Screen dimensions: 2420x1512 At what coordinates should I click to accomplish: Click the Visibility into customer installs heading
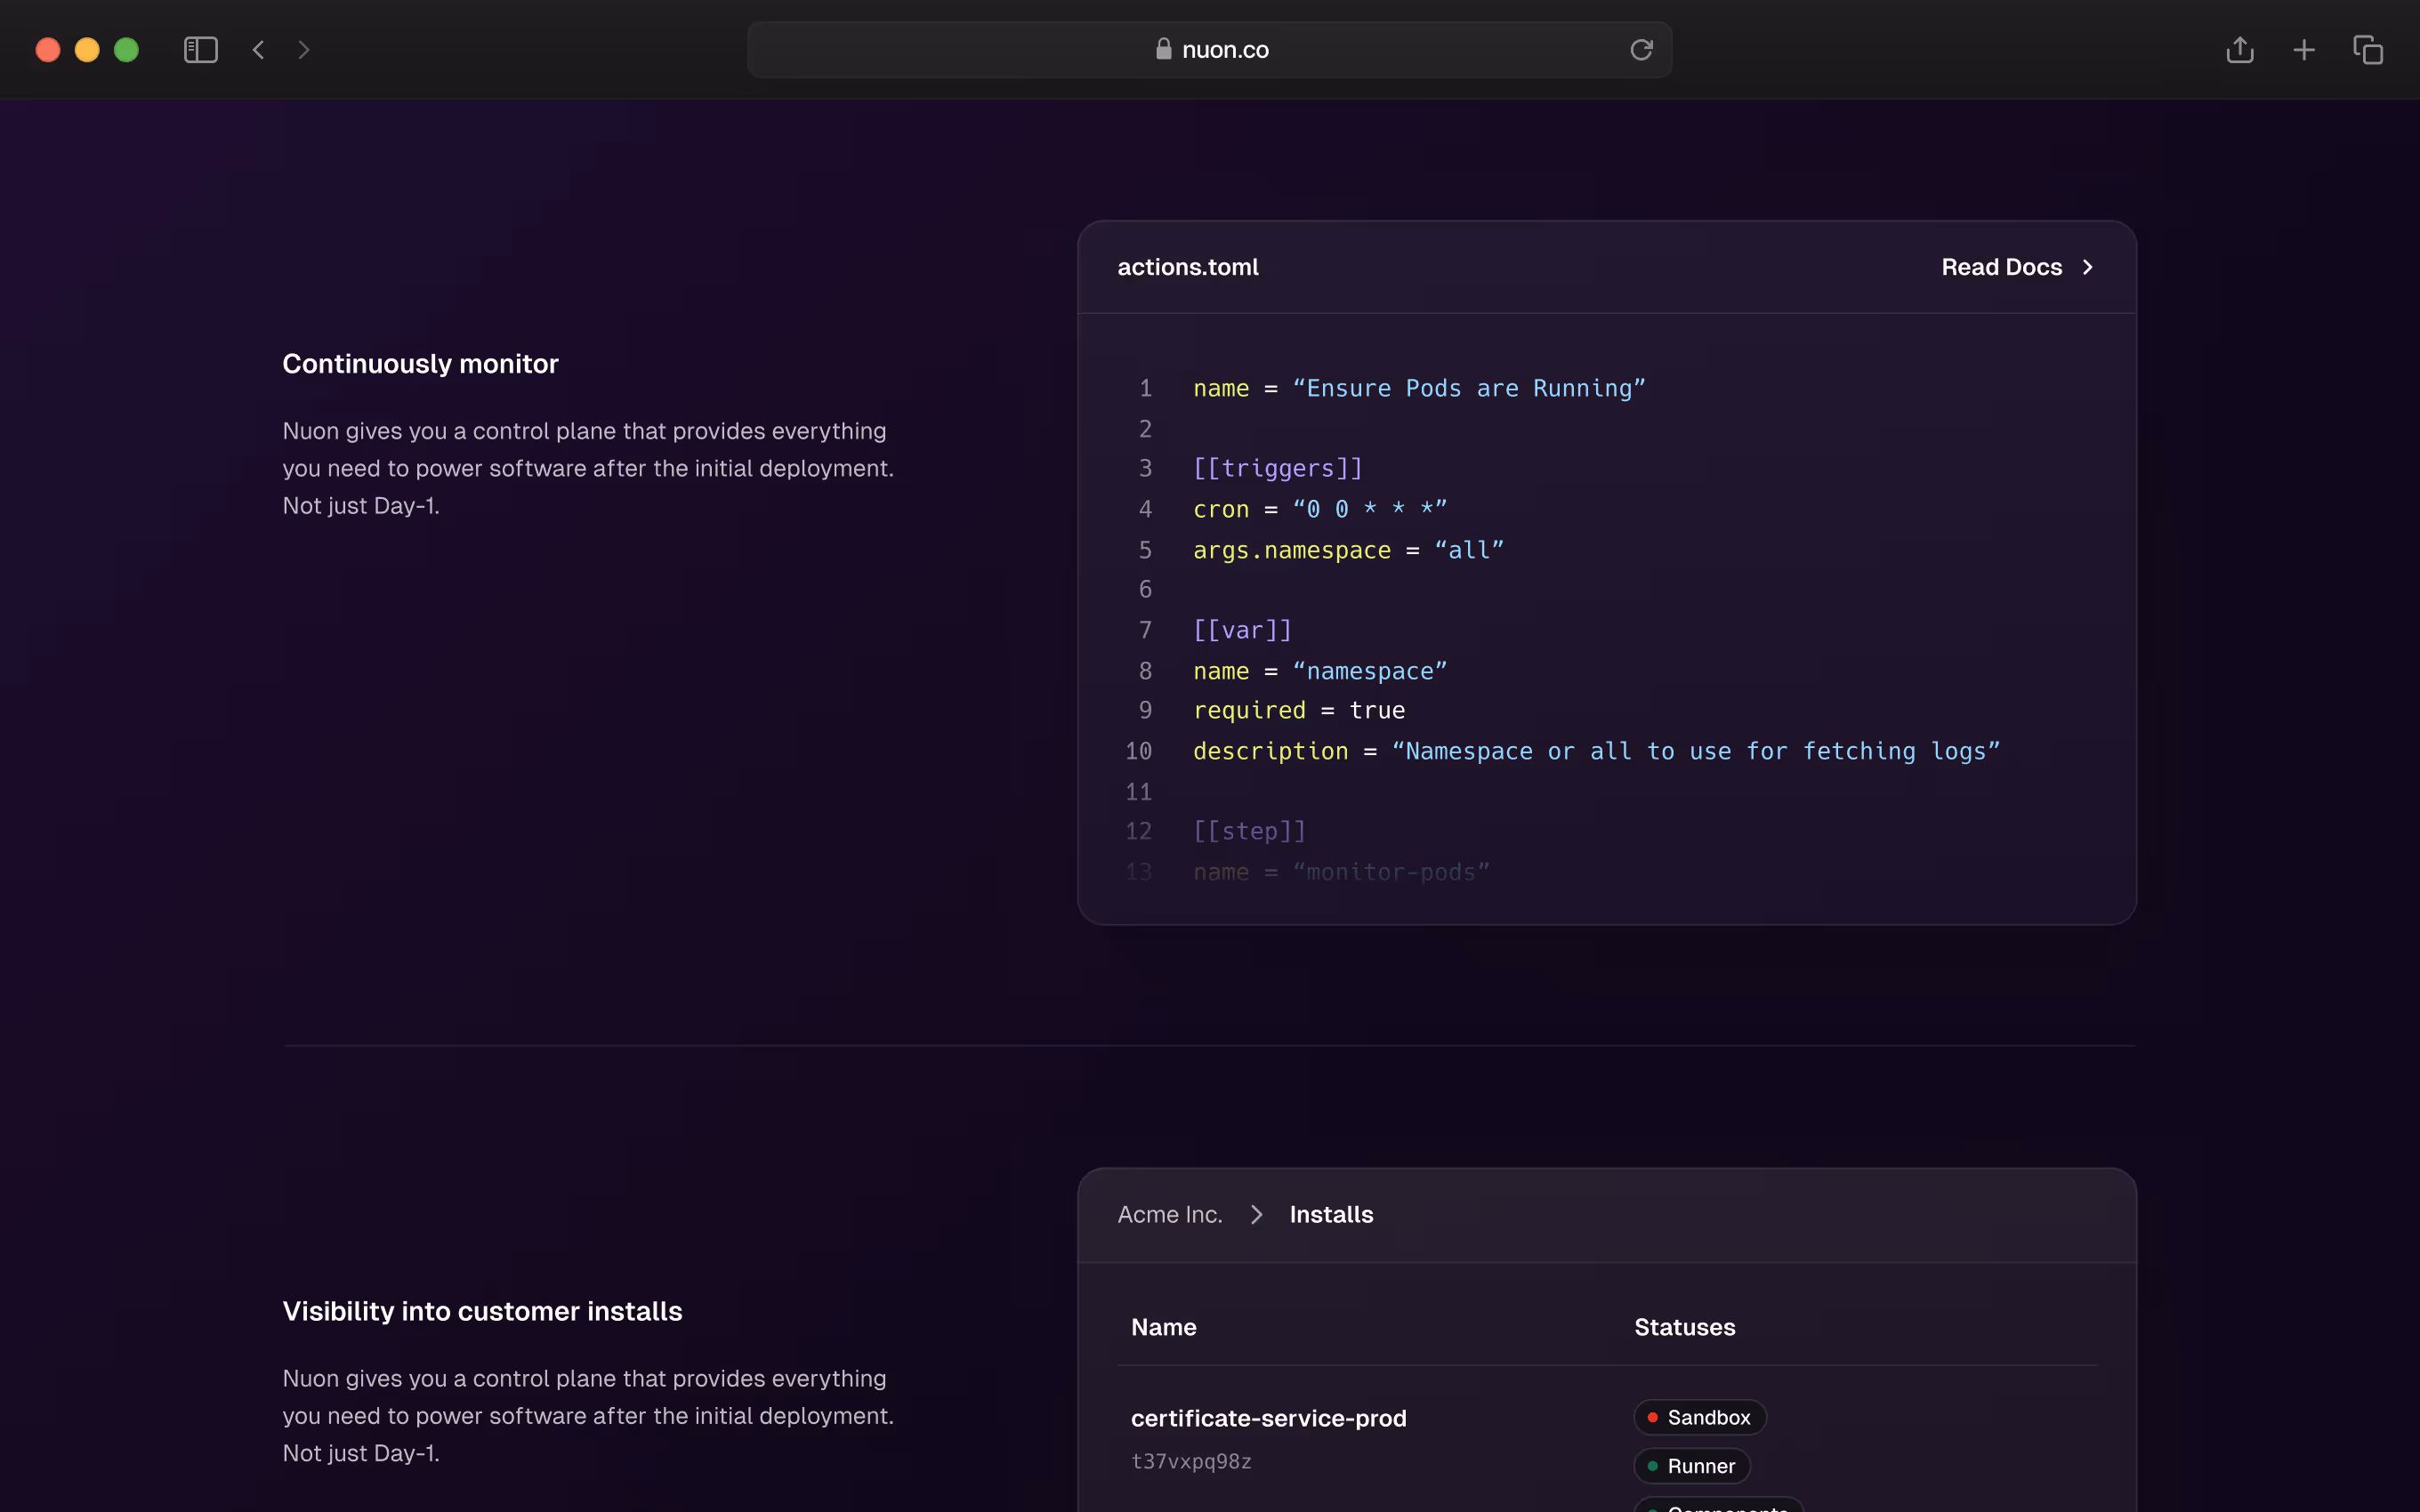click(x=482, y=1311)
